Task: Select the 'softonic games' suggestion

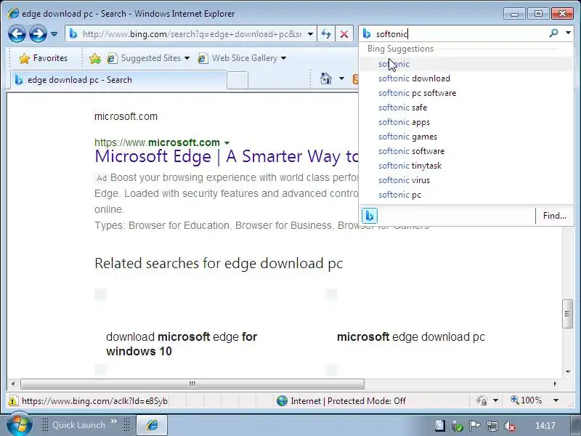Action: 466,137
